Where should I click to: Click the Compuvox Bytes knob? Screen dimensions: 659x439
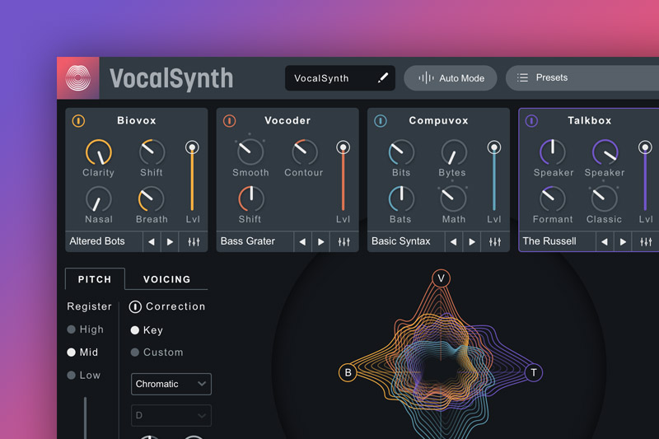pos(454,152)
